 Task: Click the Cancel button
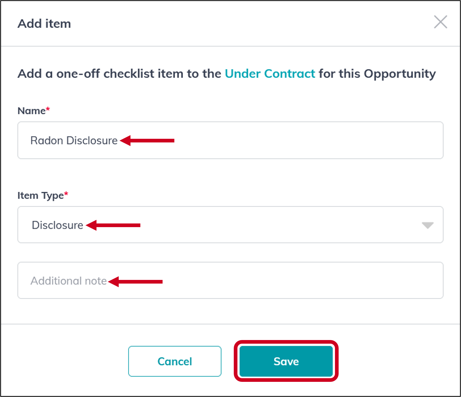[x=174, y=361]
